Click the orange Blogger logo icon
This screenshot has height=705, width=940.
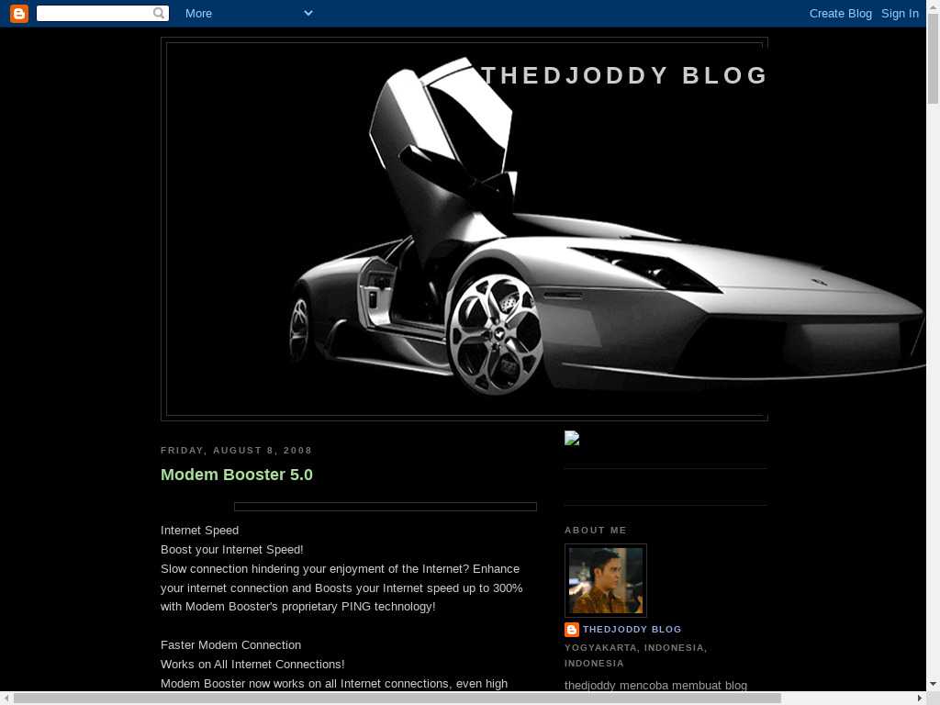[19, 13]
